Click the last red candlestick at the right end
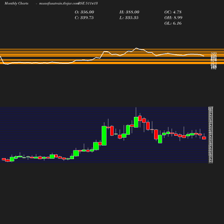224x224 pixels. point(204,138)
